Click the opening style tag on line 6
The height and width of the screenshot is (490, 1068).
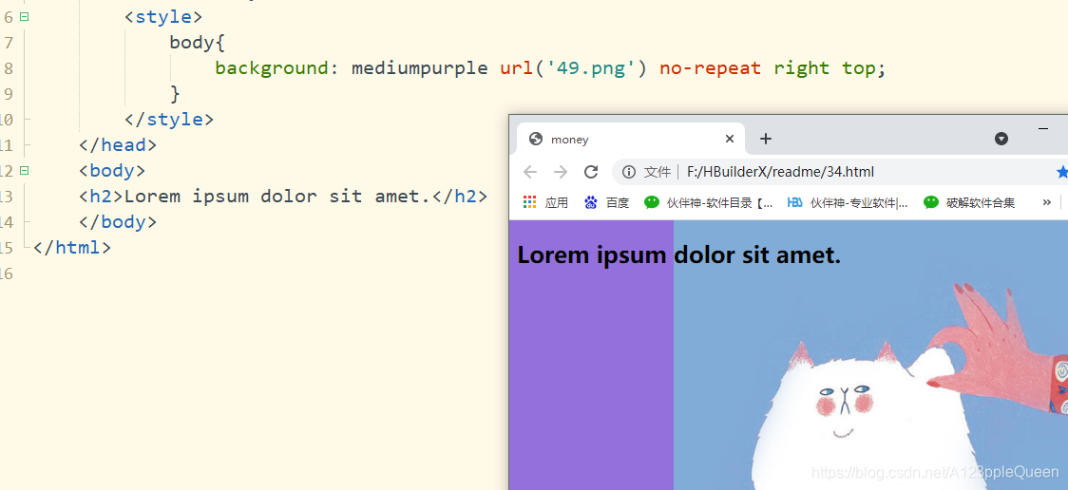pos(163,16)
